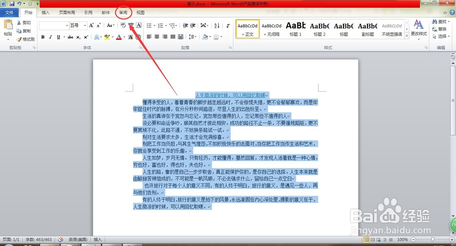Justify the paragraph text
Image resolution: width=456 pixels, height=246 pixels.
coord(173,37)
